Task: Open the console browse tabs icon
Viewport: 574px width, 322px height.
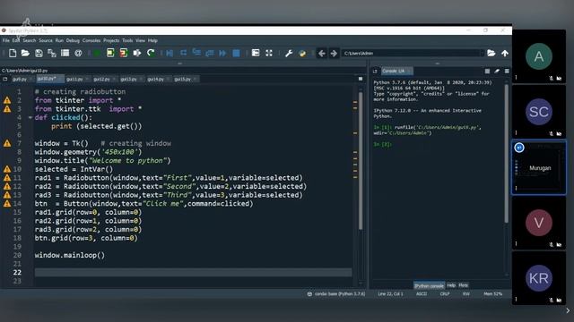Action: pyautogui.click(x=375, y=72)
